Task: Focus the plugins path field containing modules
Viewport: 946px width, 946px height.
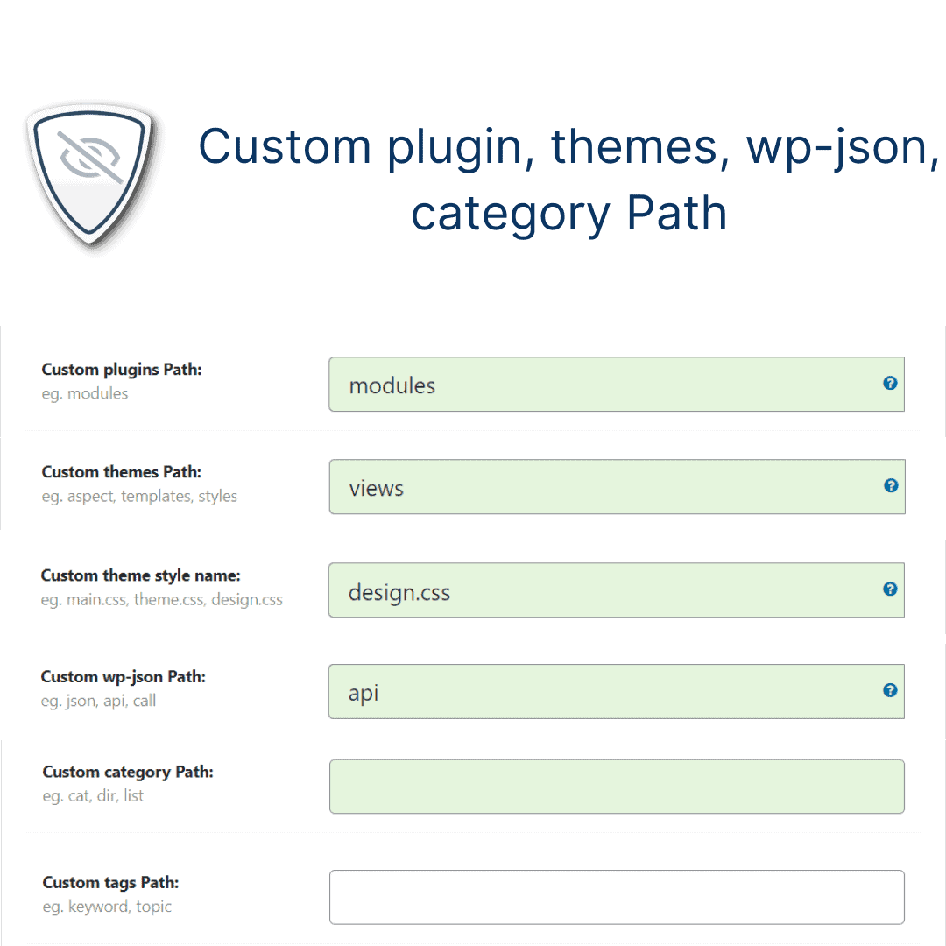Action: pyautogui.click(x=604, y=385)
